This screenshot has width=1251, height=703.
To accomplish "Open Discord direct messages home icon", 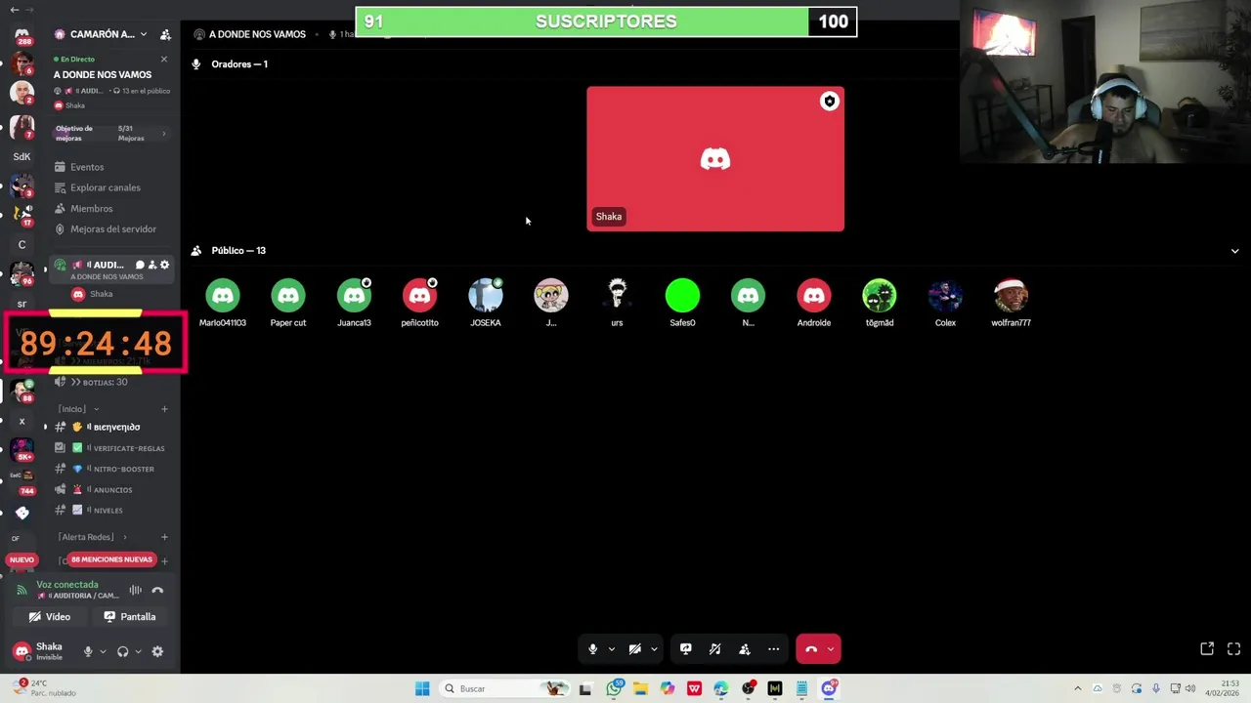I will pyautogui.click(x=22, y=35).
